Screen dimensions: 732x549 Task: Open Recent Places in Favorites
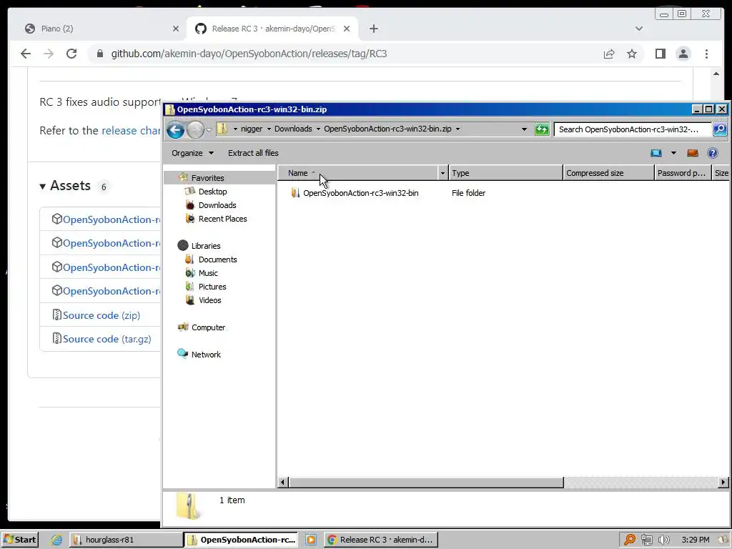[x=222, y=219]
